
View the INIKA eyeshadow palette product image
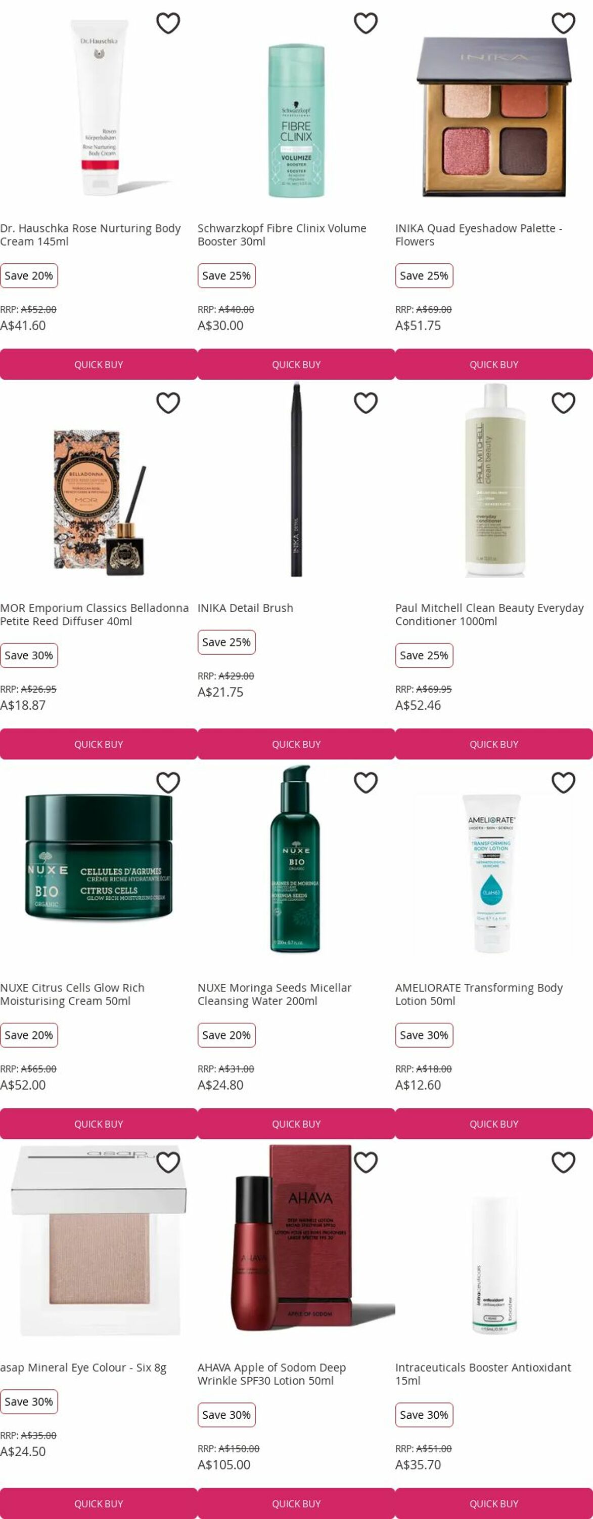coord(494,117)
